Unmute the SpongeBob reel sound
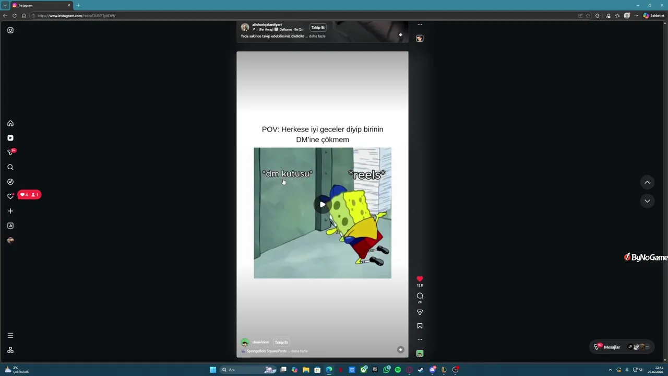This screenshot has height=376, width=668. (x=400, y=350)
